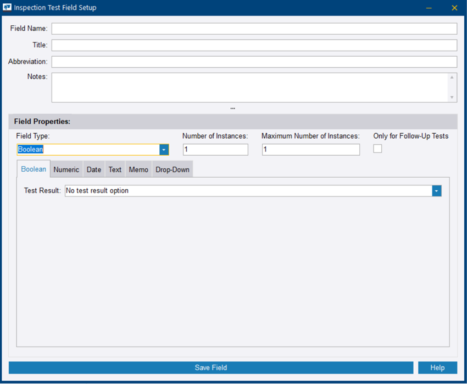Viewport: 467px width, 384px height.
Task: Switch to the Date tab
Action: click(x=93, y=169)
